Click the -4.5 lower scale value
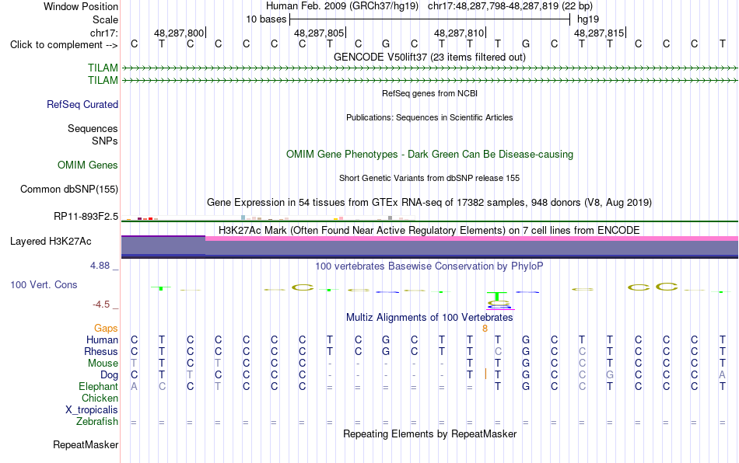This screenshot has width=739, height=463. coord(101,305)
